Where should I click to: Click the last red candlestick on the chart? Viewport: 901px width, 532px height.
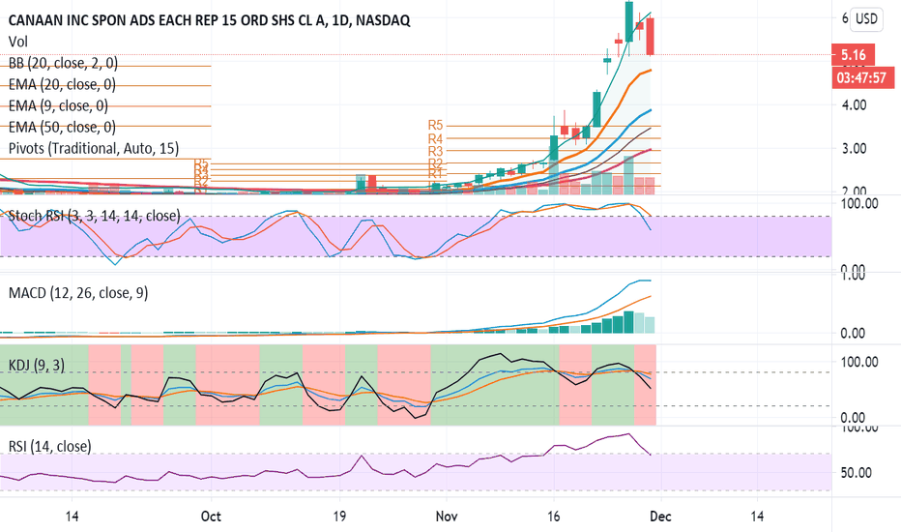point(651,36)
